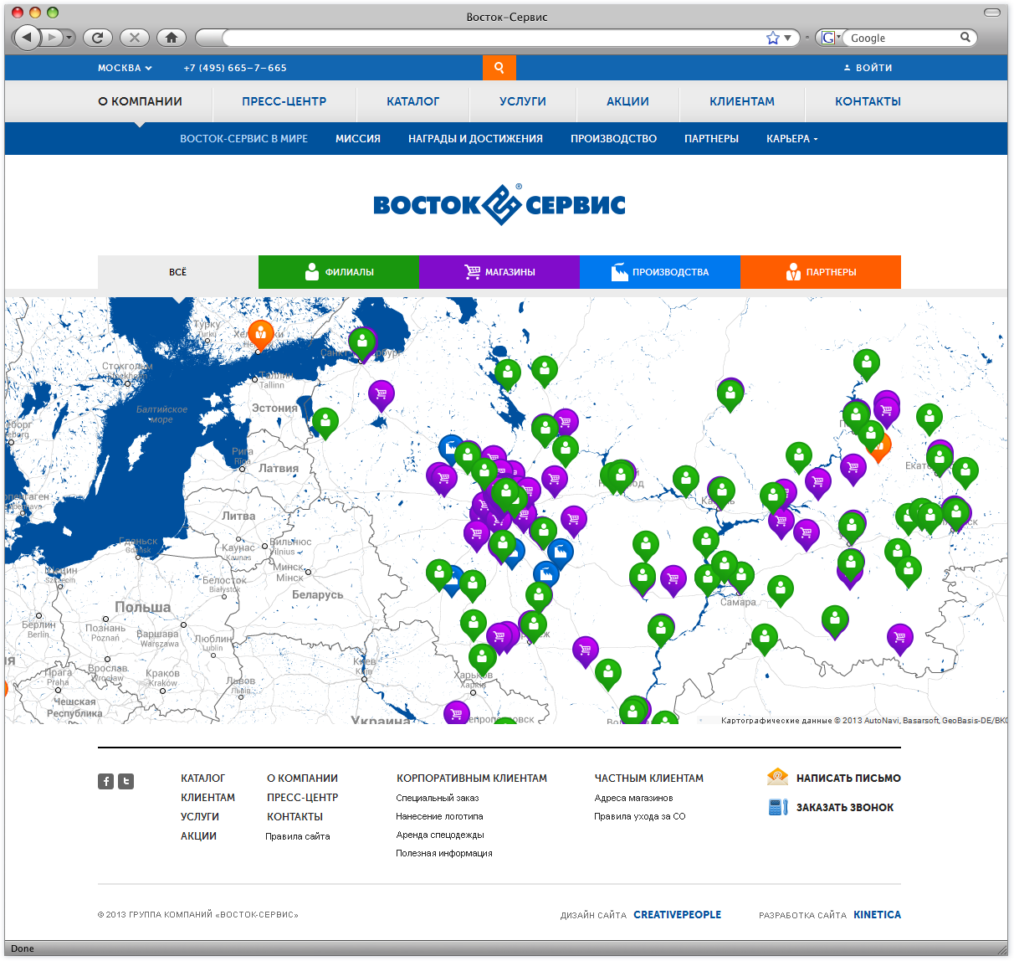The width and height of the screenshot is (1014, 961).
Task: Click Заказать звонок in the footer
Action: tap(844, 808)
